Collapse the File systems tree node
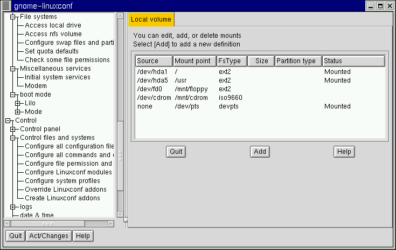The image size is (396, 250). point(13,17)
